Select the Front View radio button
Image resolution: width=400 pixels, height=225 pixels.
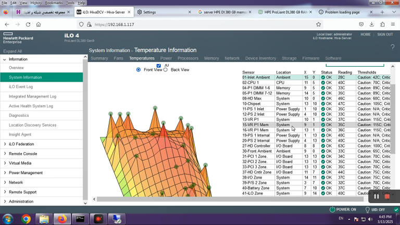[138, 70]
